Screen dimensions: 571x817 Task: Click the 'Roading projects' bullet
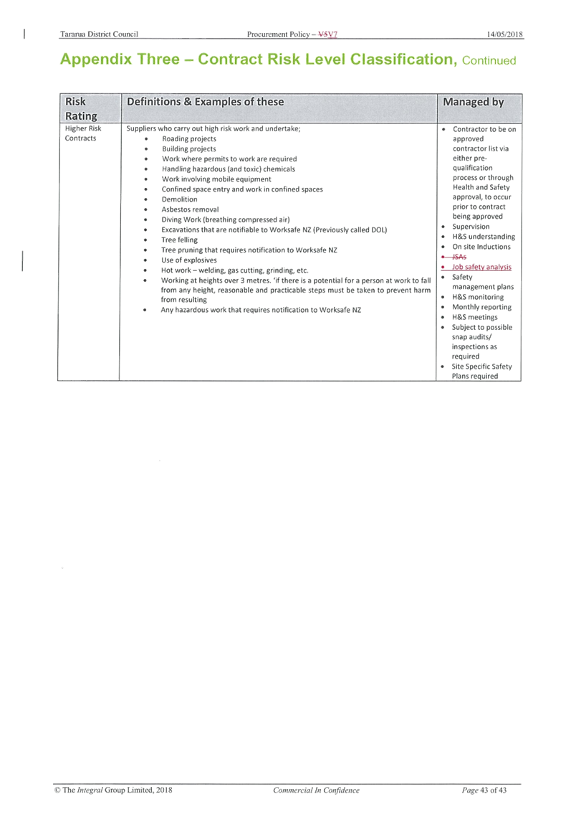click(189, 138)
